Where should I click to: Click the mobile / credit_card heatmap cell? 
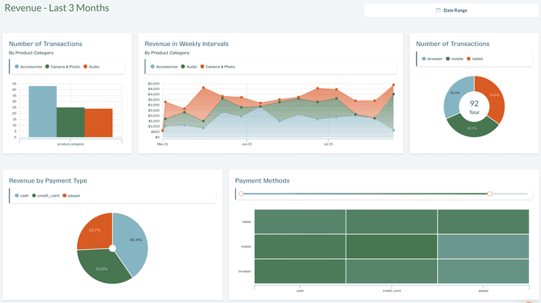(x=392, y=246)
